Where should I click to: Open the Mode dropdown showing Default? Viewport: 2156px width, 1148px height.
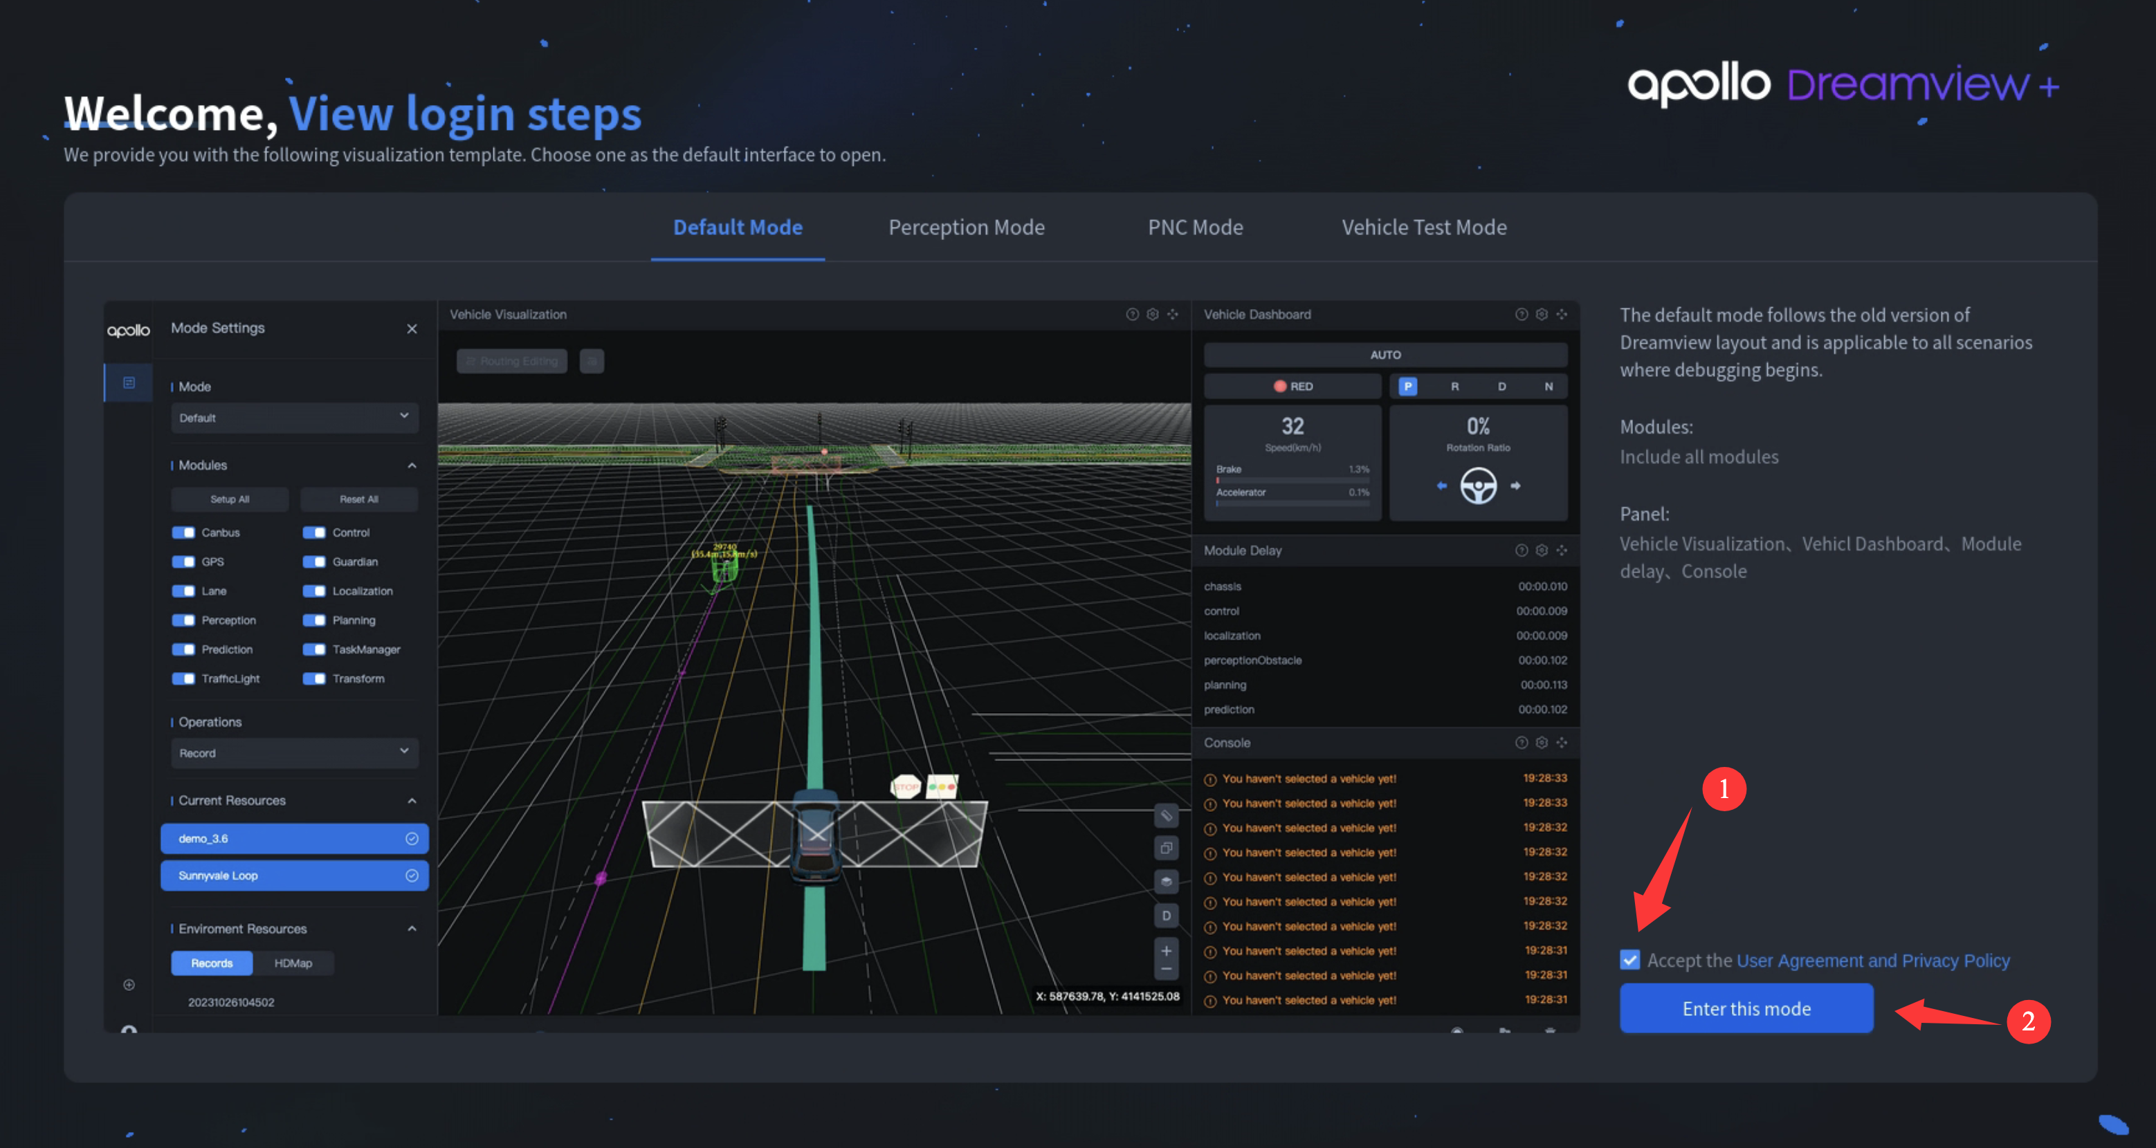tap(294, 417)
